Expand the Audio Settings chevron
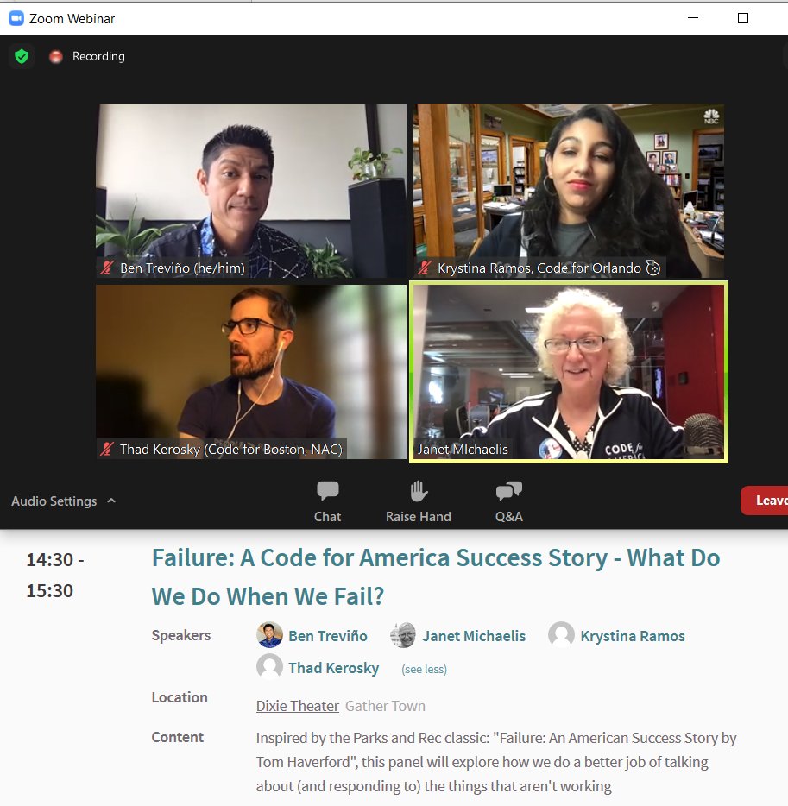This screenshot has height=806, width=788. pos(111,501)
